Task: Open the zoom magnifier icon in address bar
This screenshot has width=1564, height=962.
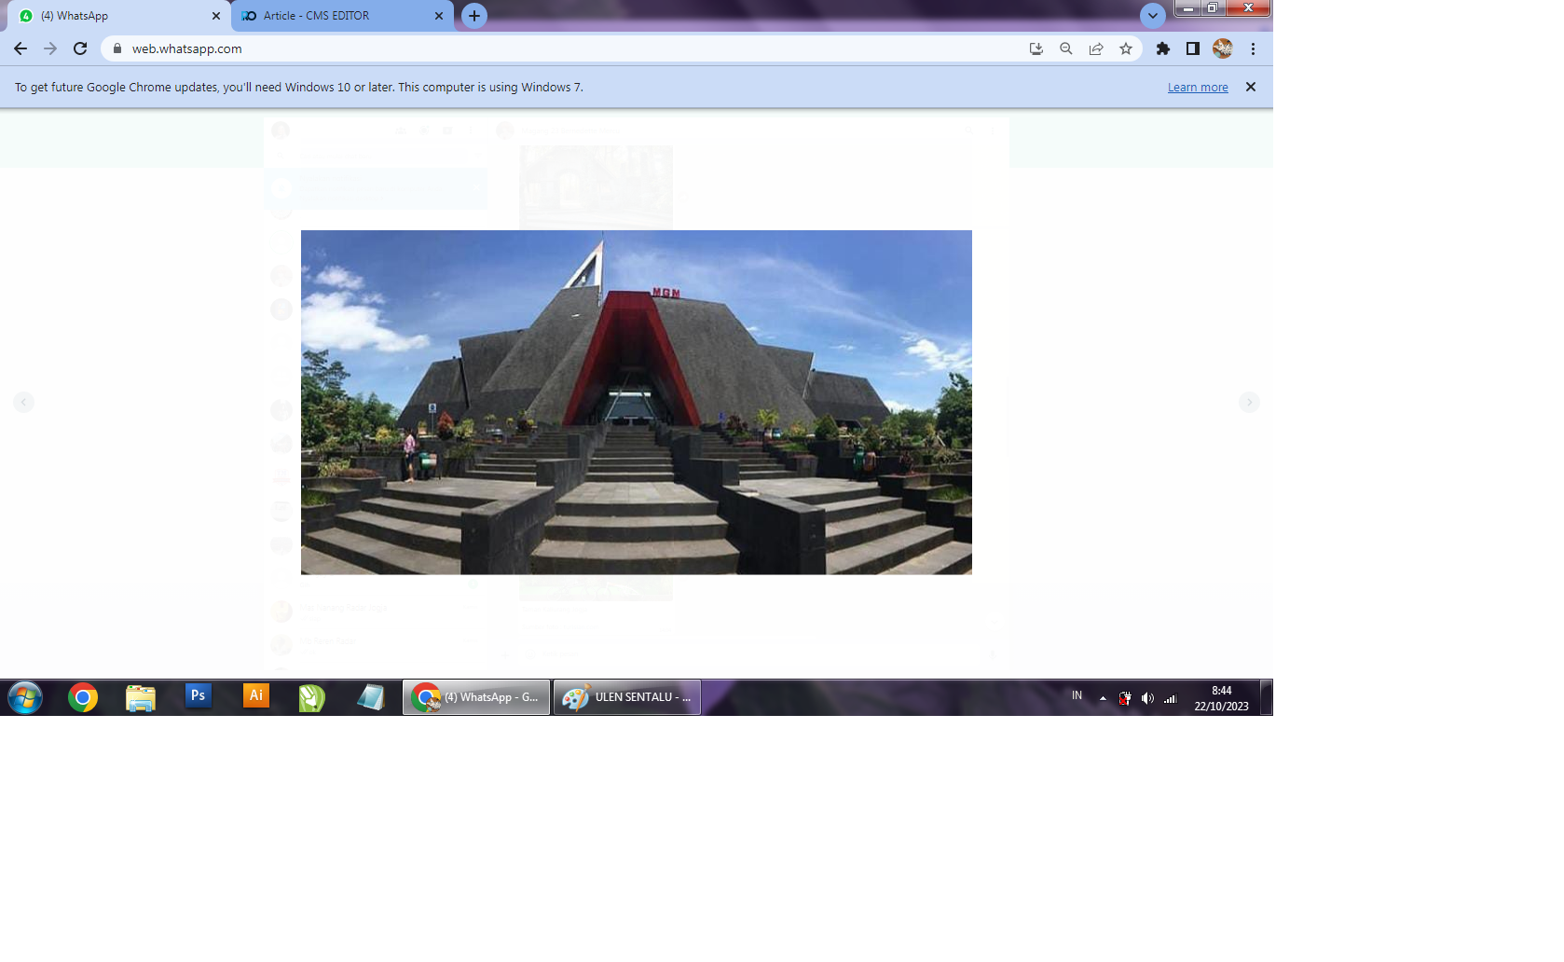Action: pos(1066,48)
